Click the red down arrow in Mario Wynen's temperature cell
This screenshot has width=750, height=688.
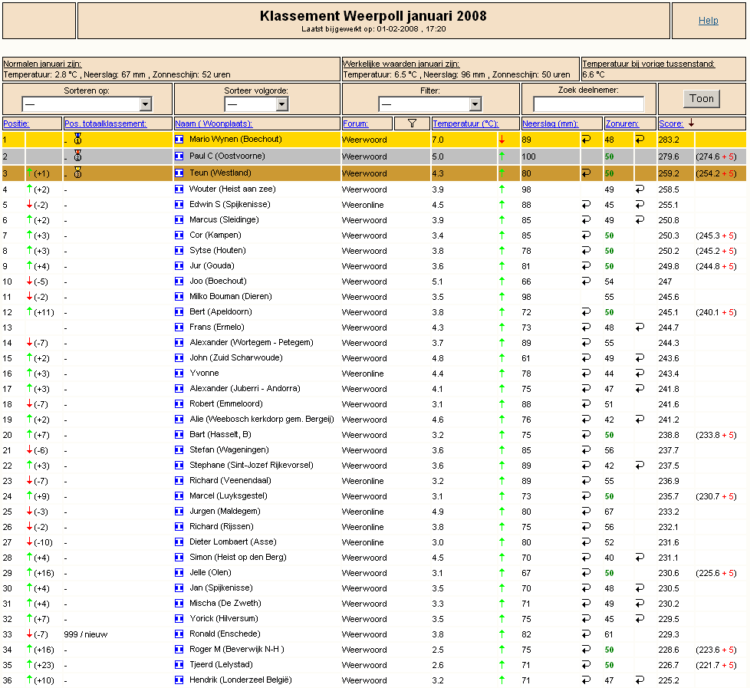(502, 140)
